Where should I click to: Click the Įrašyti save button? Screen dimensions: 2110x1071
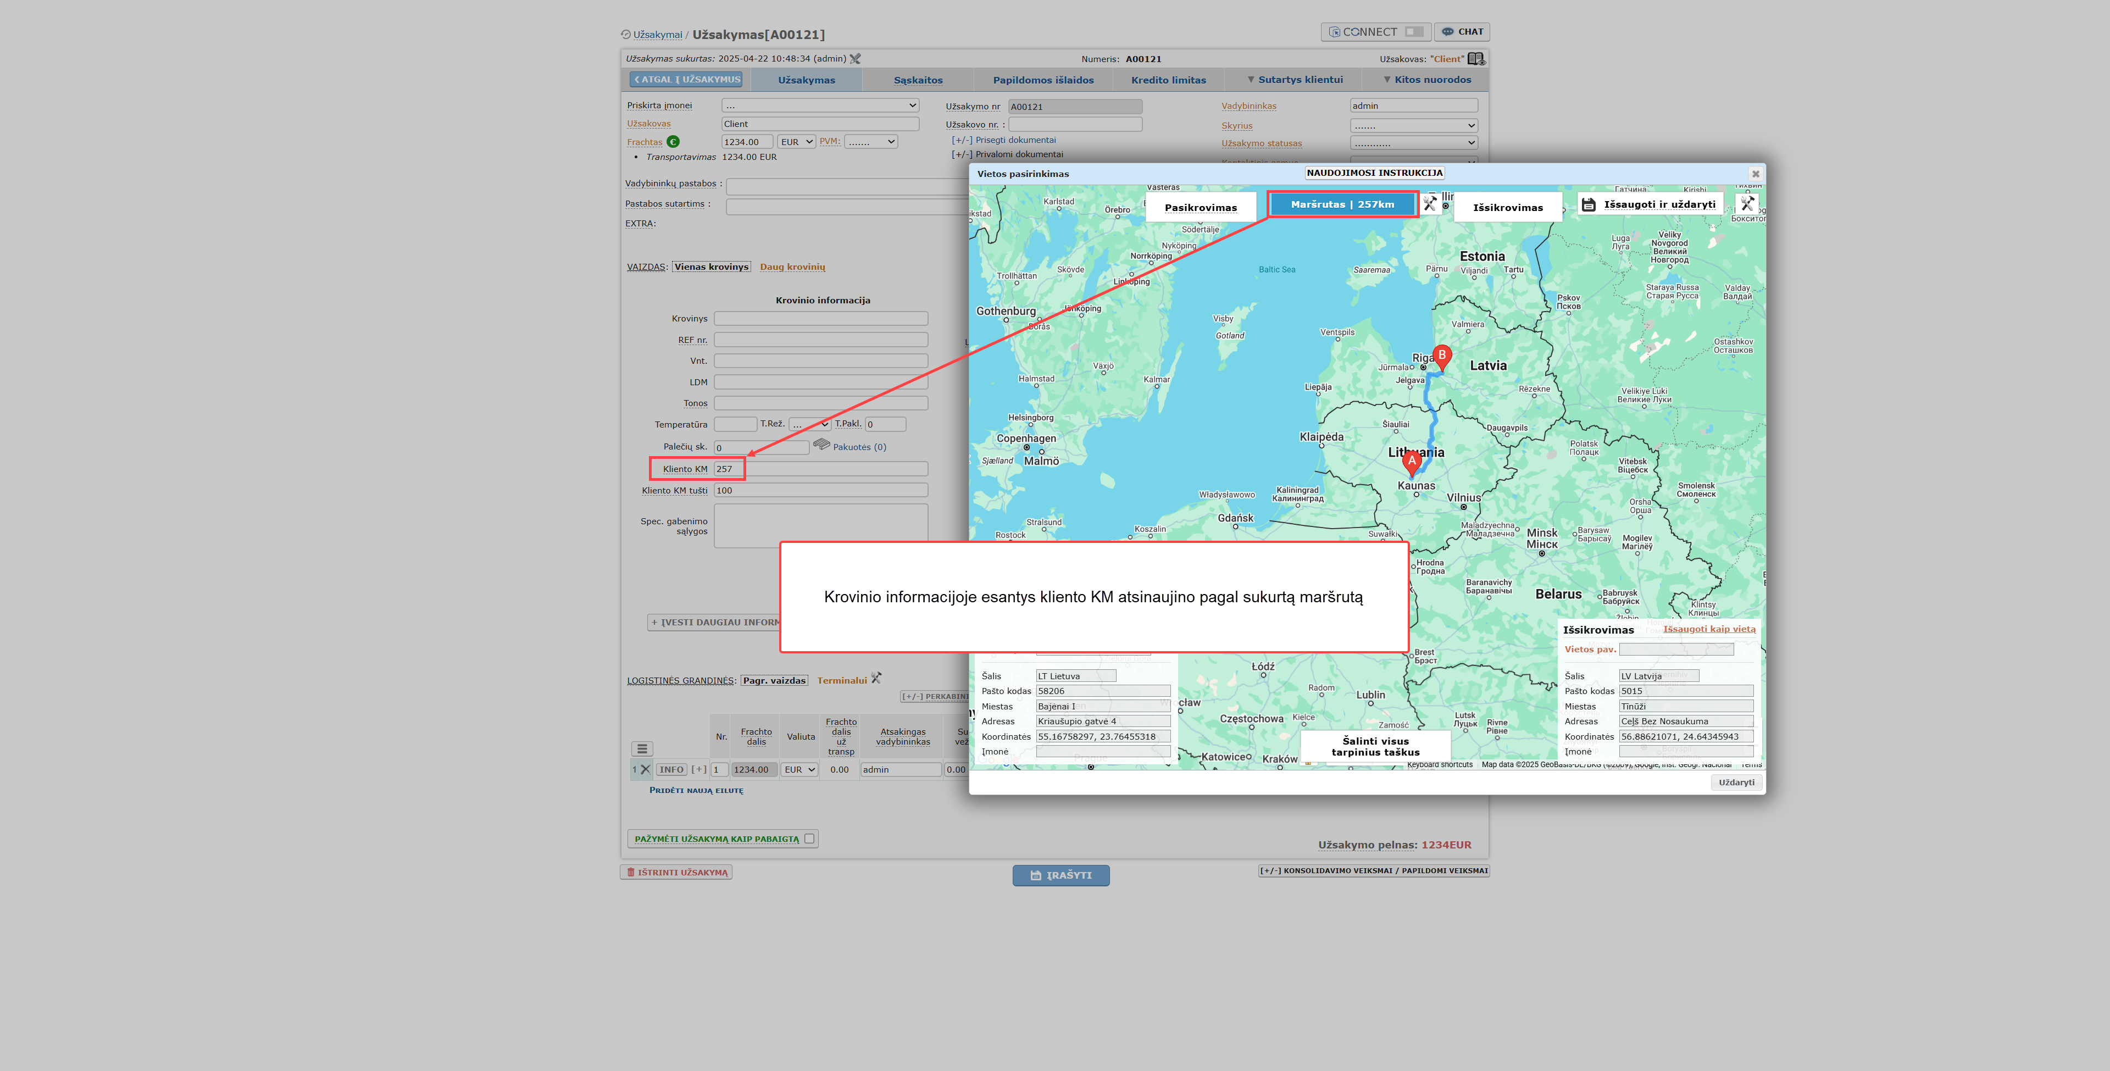1060,875
